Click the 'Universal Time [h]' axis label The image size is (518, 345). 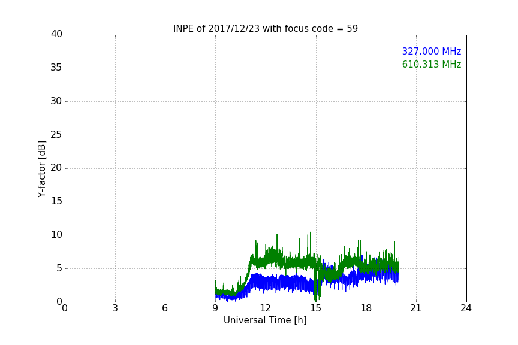pyautogui.click(x=265, y=320)
